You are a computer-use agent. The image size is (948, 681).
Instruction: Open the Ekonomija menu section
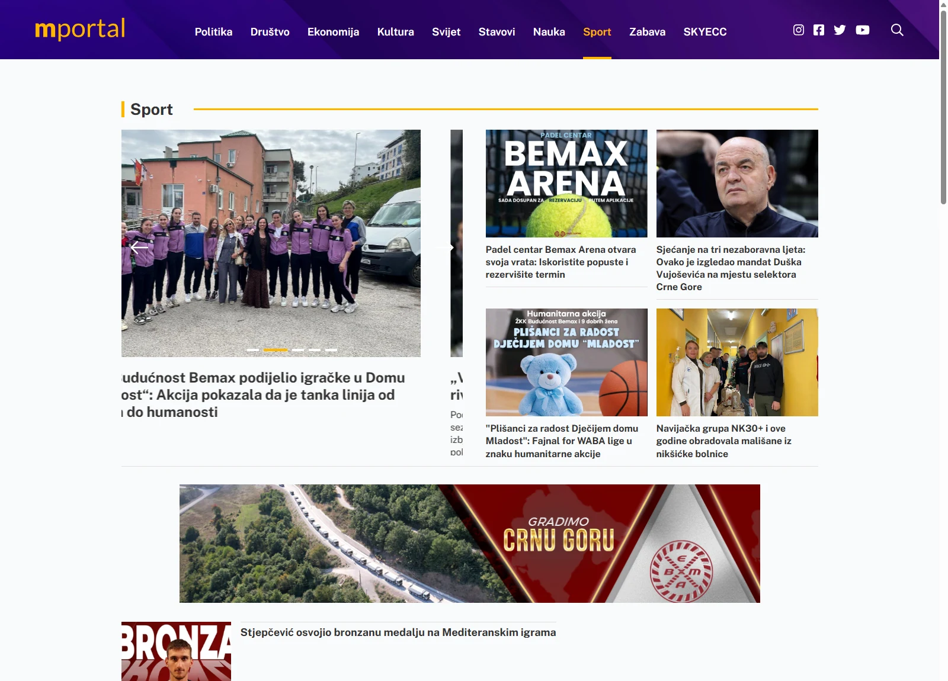point(333,32)
